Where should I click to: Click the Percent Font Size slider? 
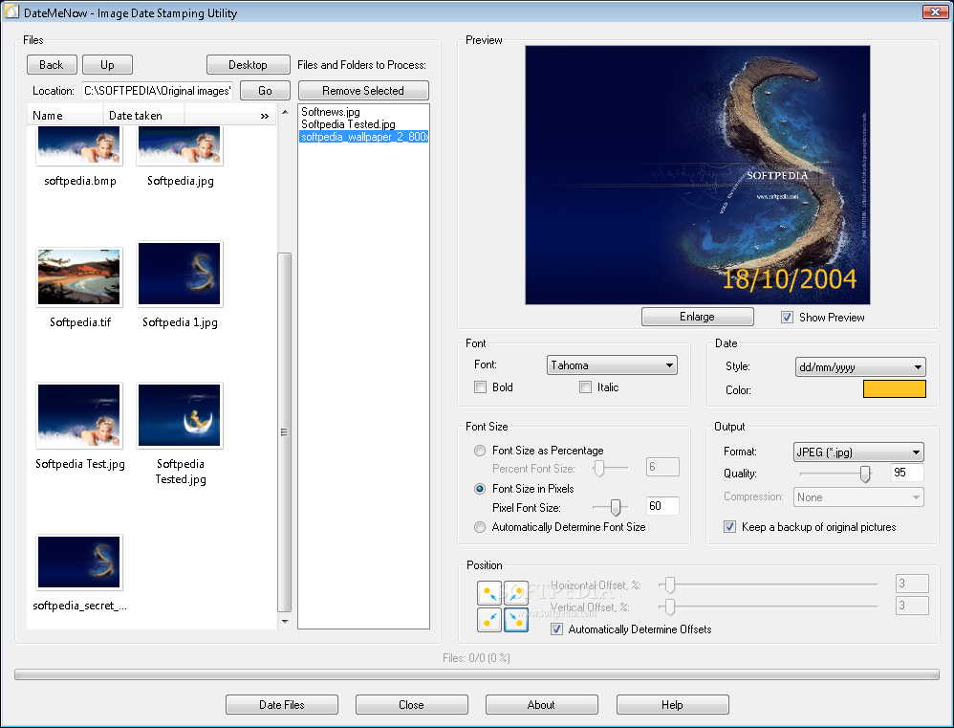click(x=599, y=468)
